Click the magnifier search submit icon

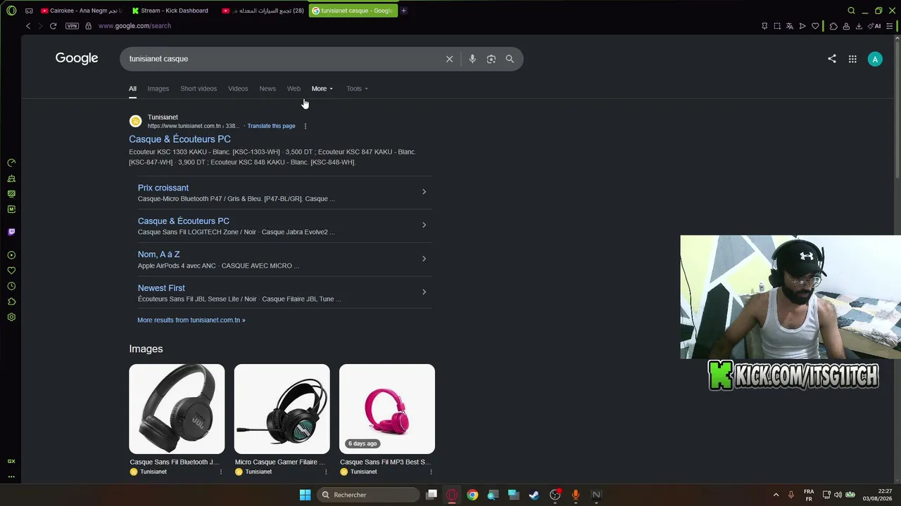point(510,59)
